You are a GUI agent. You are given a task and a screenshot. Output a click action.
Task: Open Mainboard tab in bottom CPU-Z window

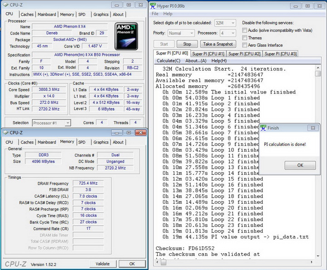pyautogui.click(x=47, y=142)
